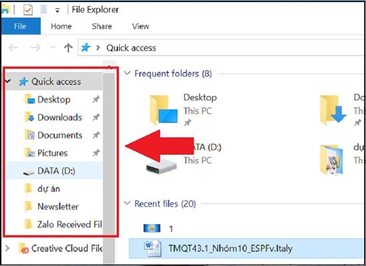
Task: Expand the Creative Cloud Files tree node
Action: [8, 248]
